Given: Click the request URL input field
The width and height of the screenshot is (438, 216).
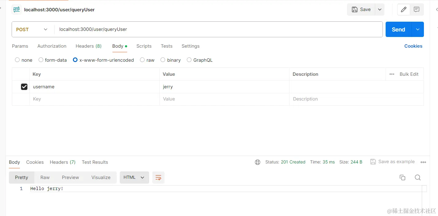Looking at the screenshot, I should click(x=218, y=29).
